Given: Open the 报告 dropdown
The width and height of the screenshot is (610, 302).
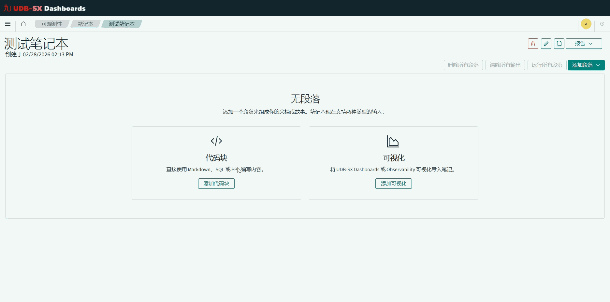Looking at the screenshot, I should (584, 43).
